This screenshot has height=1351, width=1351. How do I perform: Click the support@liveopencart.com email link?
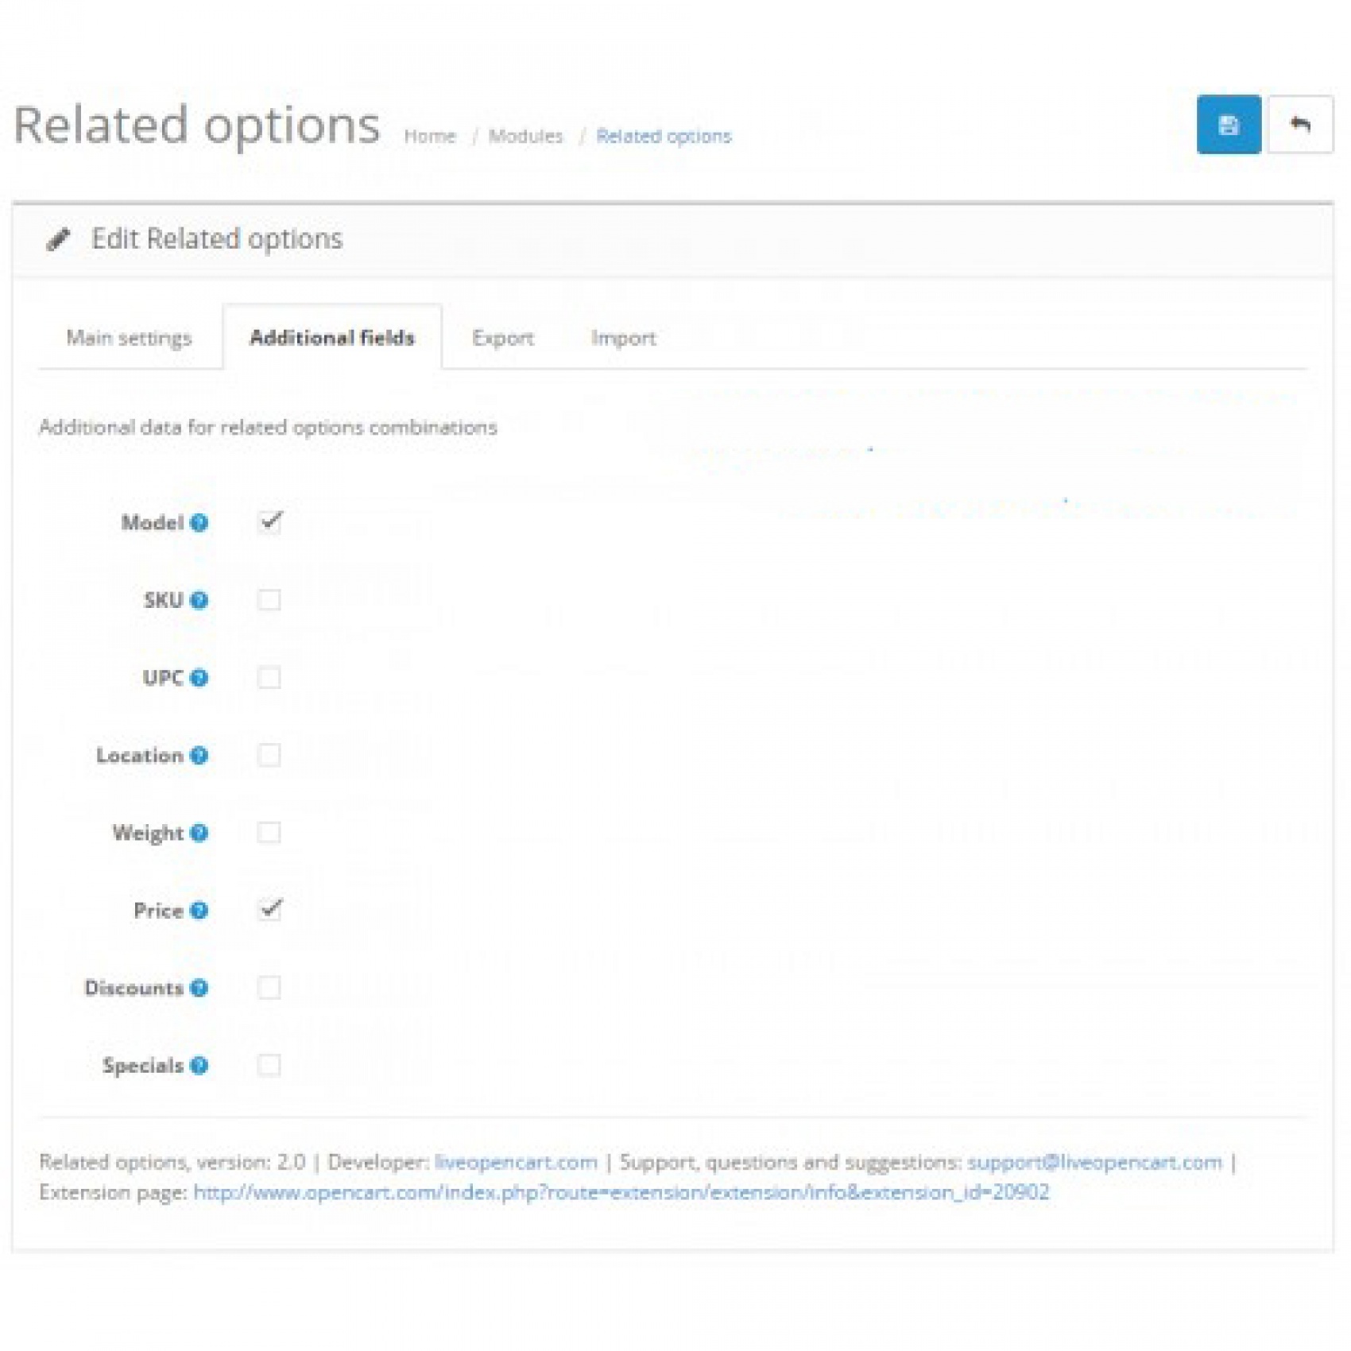1094,1162
